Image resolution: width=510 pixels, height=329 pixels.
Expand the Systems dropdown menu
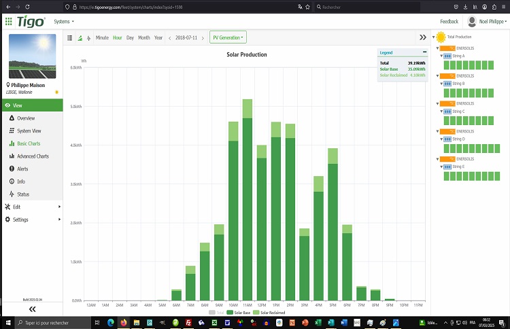[64, 22]
